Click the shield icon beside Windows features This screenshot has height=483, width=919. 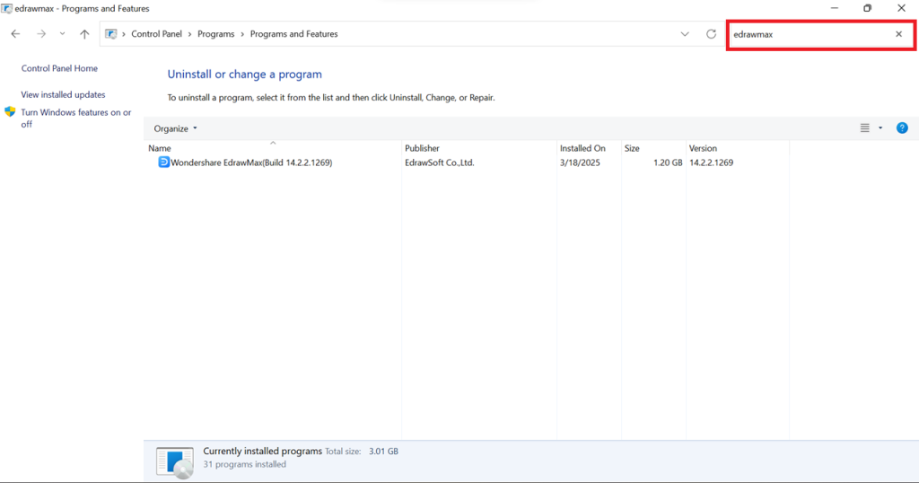[10, 111]
